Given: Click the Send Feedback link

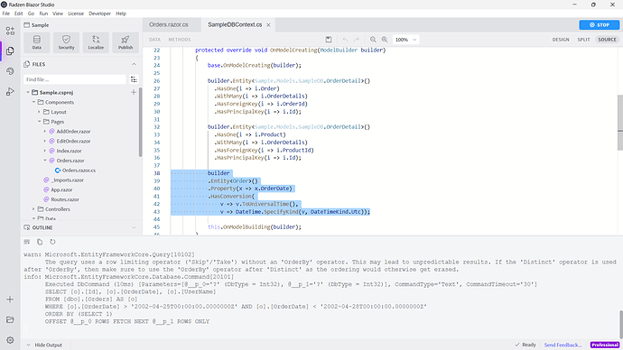Looking at the screenshot, I should point(563,345).
